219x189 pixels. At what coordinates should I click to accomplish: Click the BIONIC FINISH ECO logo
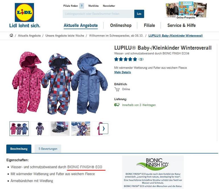pos(153,164)
